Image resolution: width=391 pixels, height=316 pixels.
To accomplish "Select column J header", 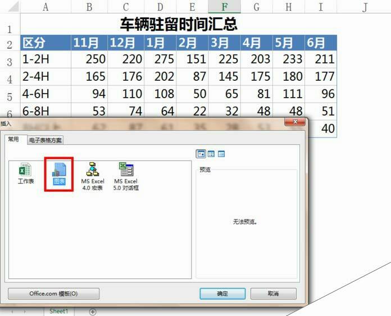I will pos(364,7).
